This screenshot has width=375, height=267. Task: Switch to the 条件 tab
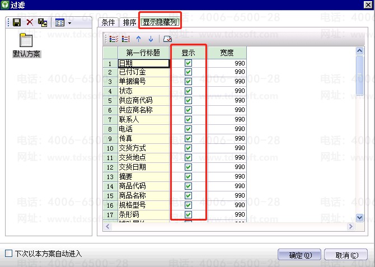108,22
